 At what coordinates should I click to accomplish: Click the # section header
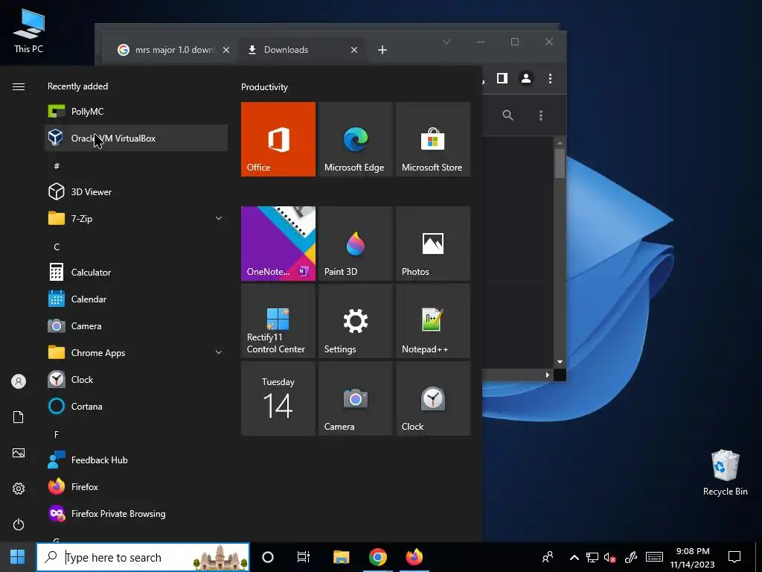coord(57,166)
